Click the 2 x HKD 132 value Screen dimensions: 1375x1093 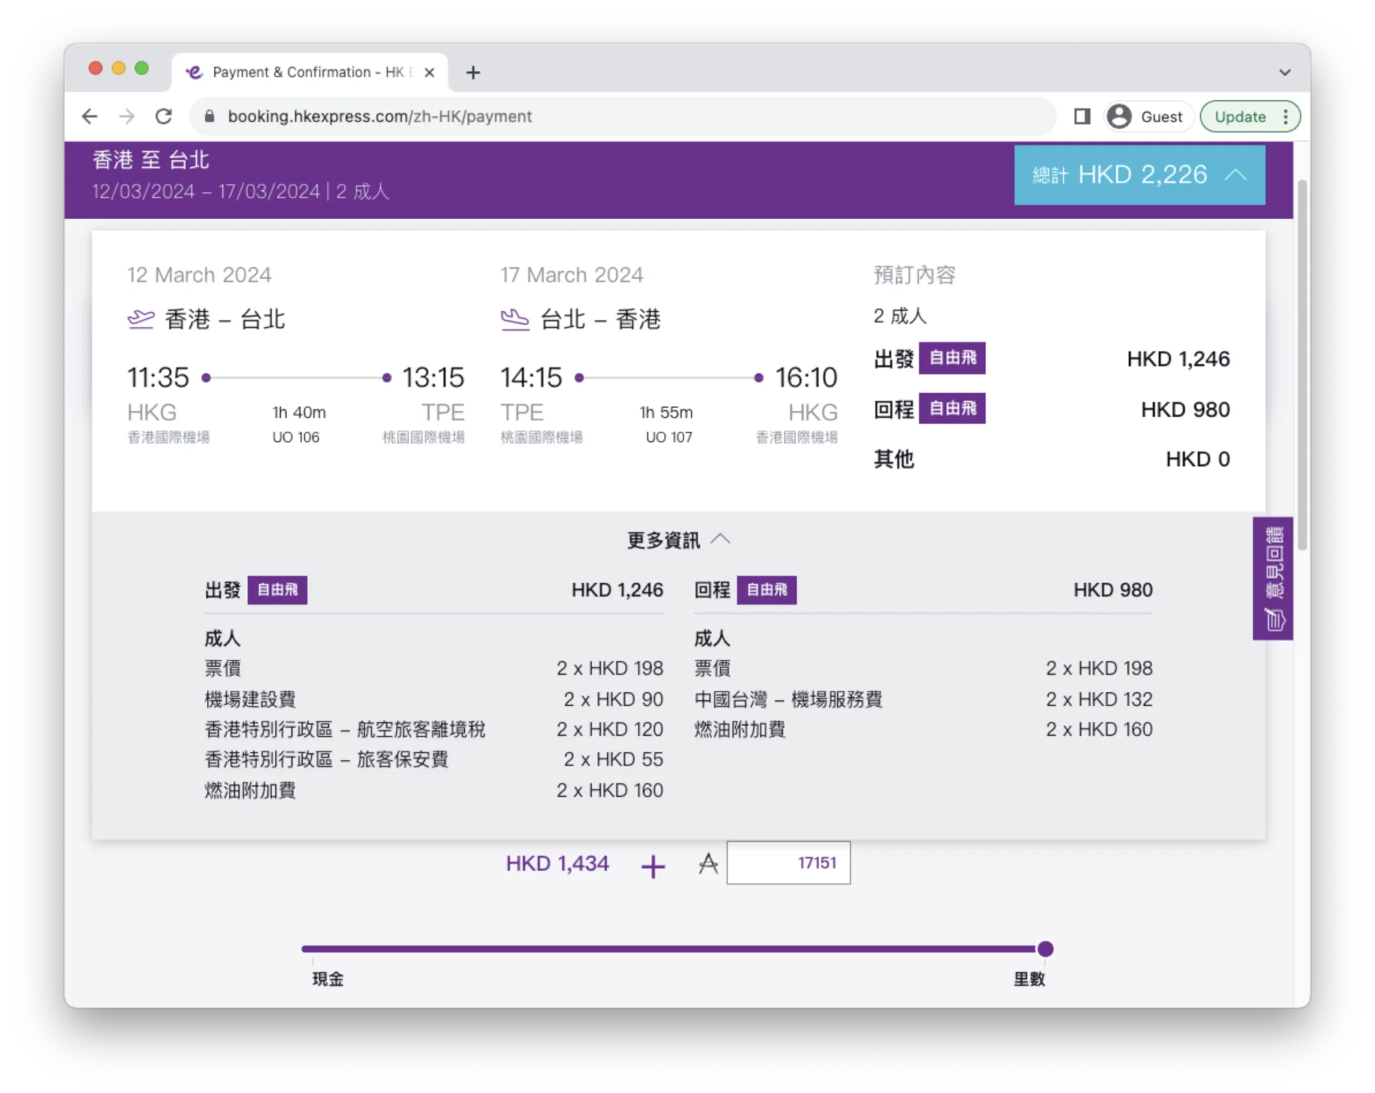pos(1099,699)
